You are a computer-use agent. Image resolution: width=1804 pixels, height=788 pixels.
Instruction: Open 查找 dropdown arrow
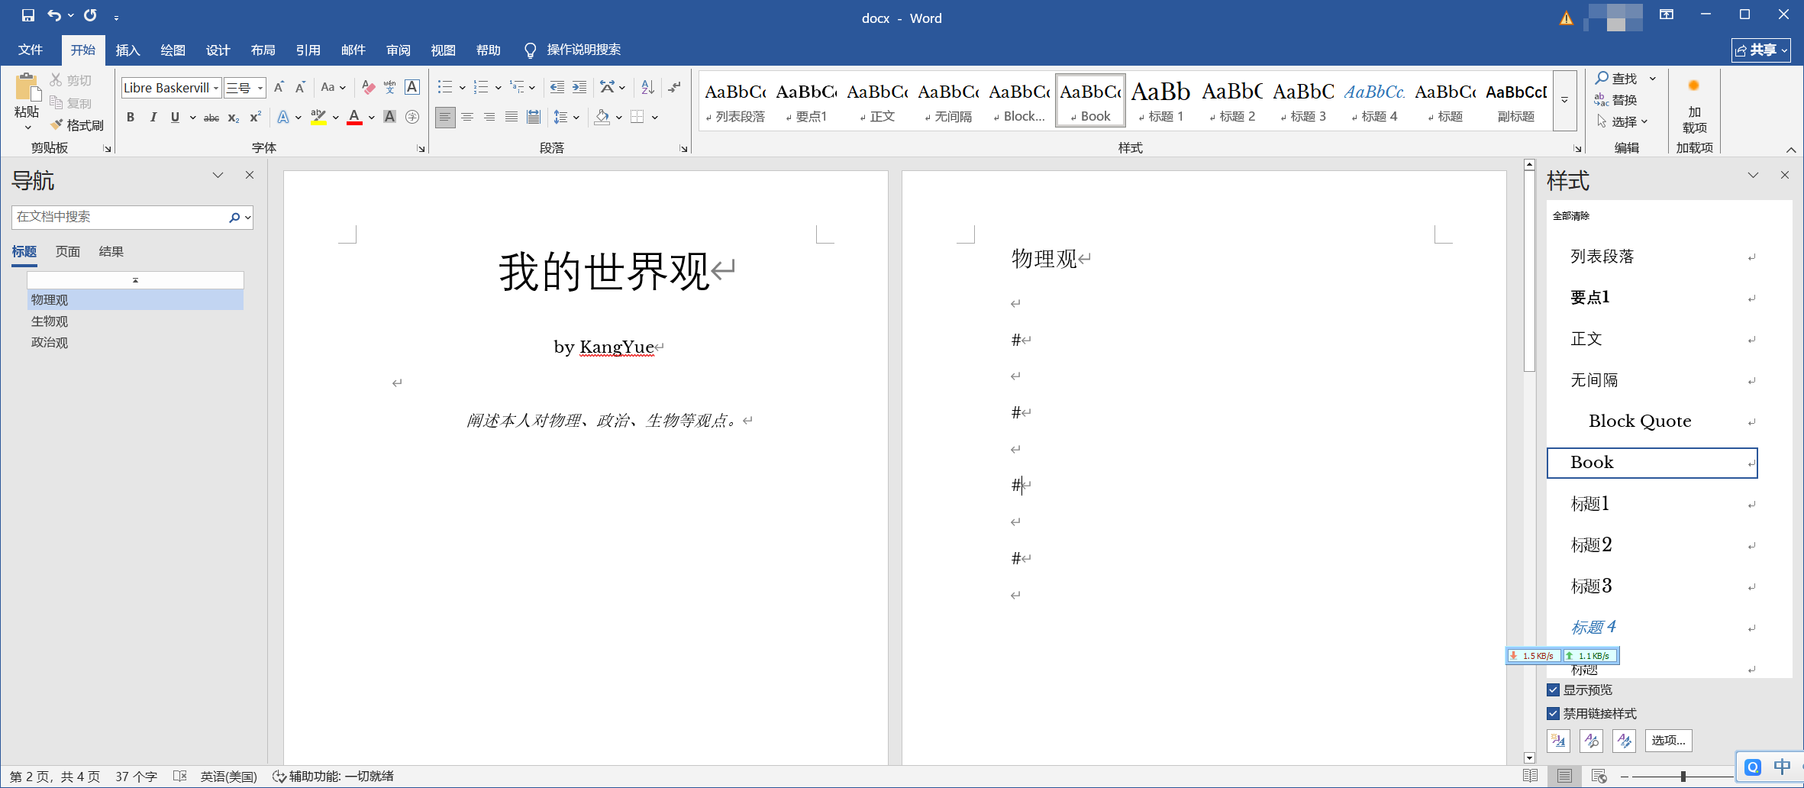[1653, 79]
